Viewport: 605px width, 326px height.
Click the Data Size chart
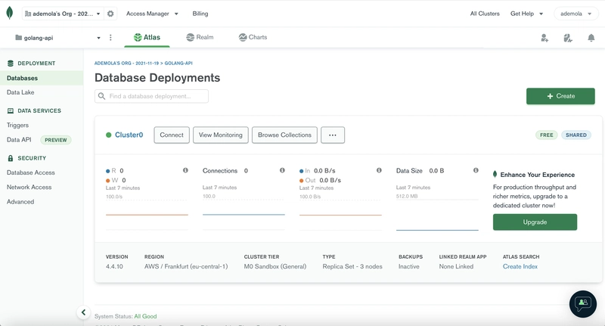click(437, 215)
